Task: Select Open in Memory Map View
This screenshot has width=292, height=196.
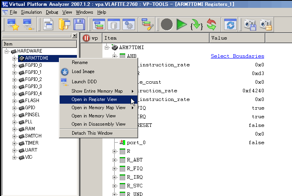Action: click(x=99, y=108)
